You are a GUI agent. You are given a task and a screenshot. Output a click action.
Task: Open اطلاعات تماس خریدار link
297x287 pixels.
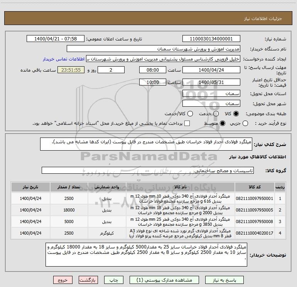[64, 59]
